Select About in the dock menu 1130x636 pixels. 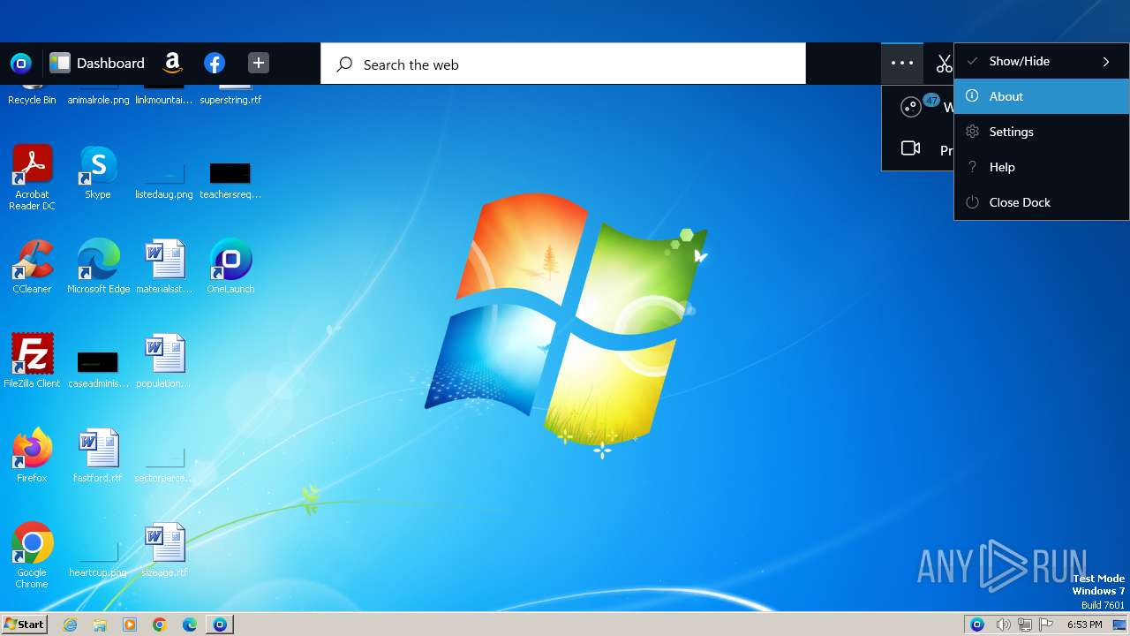1042,96
